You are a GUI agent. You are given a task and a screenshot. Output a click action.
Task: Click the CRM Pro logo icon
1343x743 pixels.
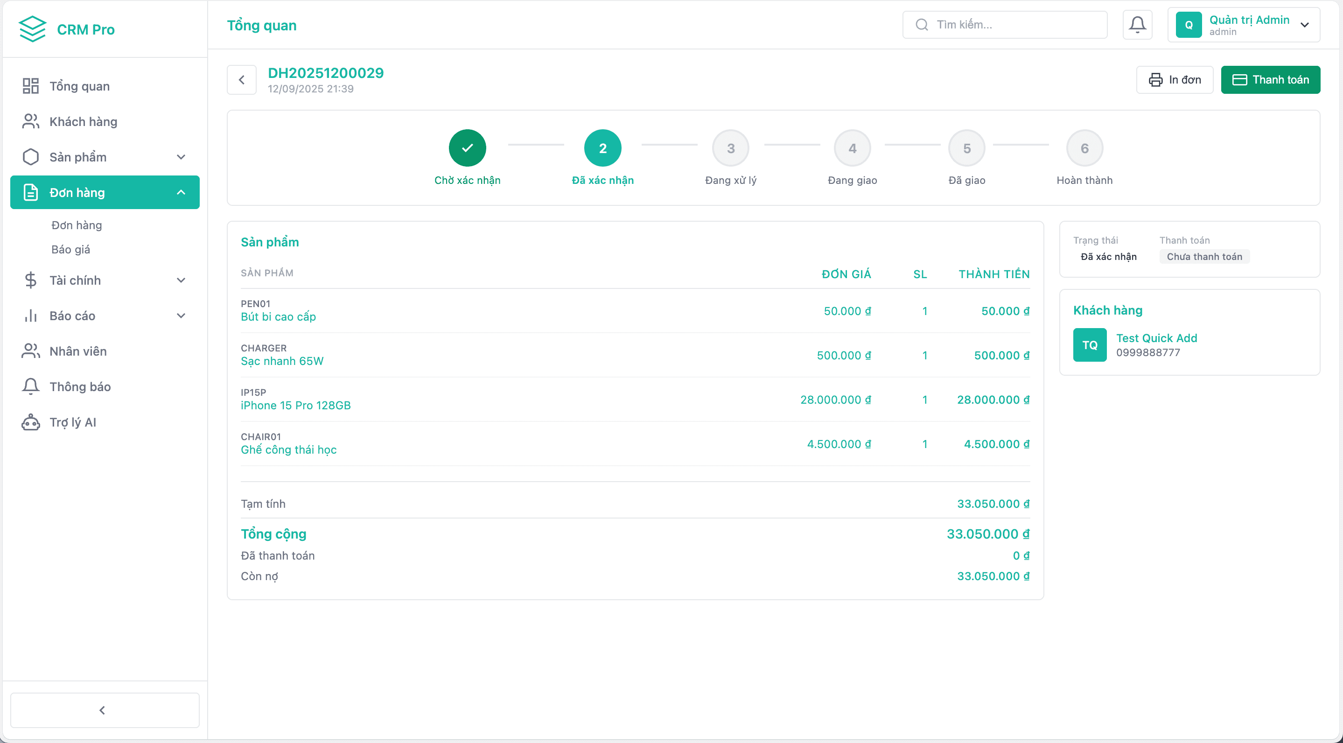tap(32, 29)
